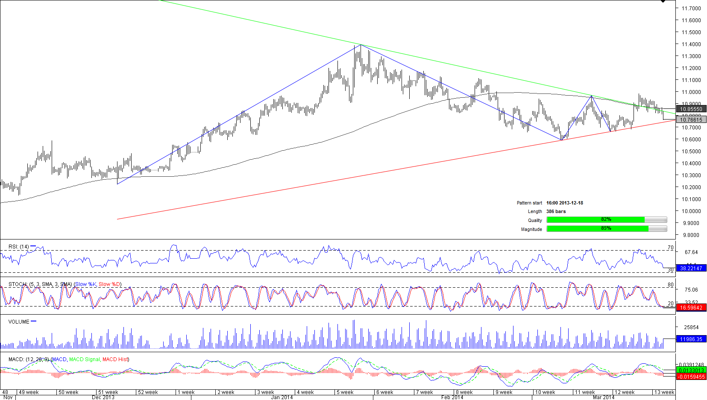The height and width of the screenshot is (400, 707).
Task: Click the blue VOLUME legend line marker
Action: pyautogui.click(x=34, y=321)
